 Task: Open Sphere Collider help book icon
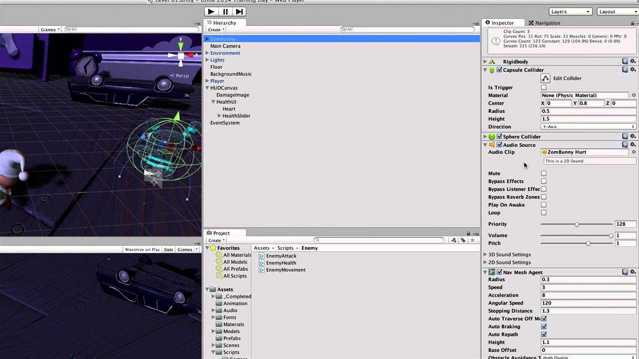click(625, 137)
